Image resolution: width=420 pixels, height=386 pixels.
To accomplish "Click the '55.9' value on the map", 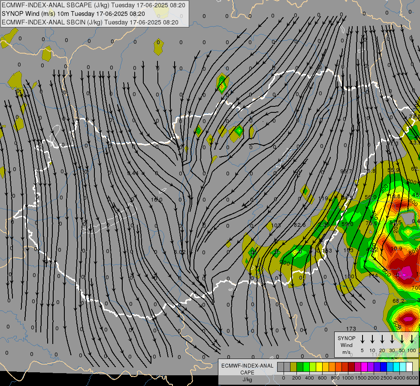I will (x=393, y=170).
